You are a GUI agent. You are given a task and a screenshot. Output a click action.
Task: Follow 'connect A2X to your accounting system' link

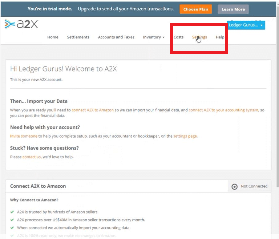[223, 110]
